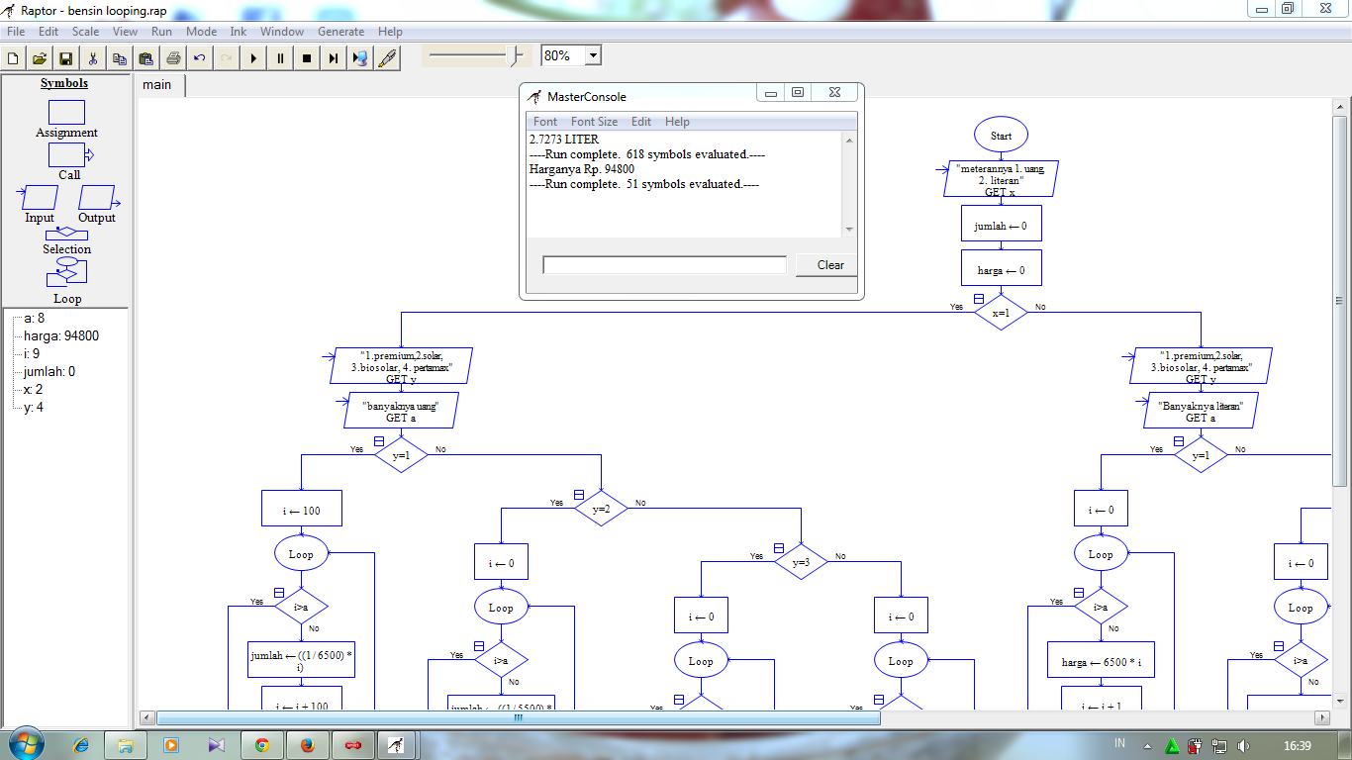Pause flowchart execution

click(280, 58)
